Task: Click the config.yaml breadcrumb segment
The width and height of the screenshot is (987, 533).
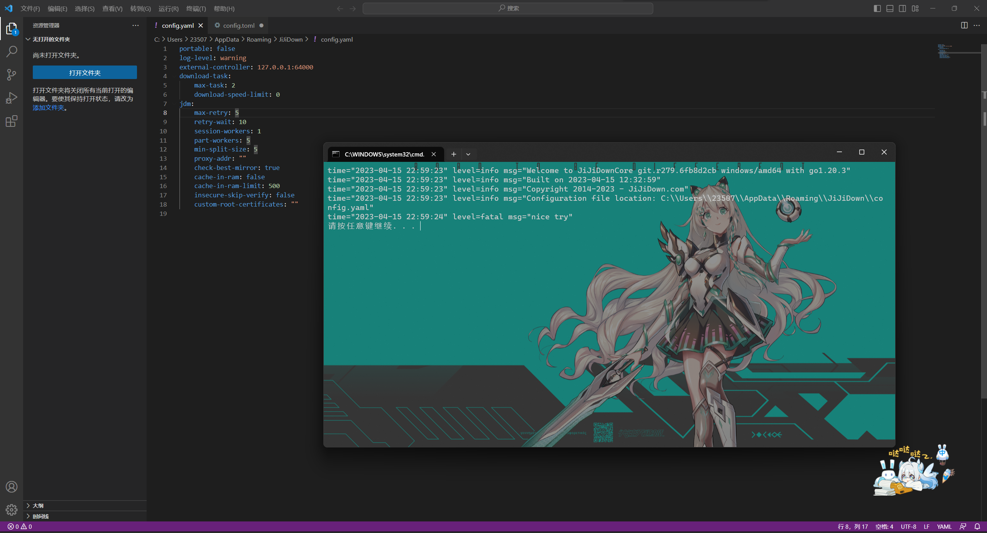Action: tap(336, 39)
